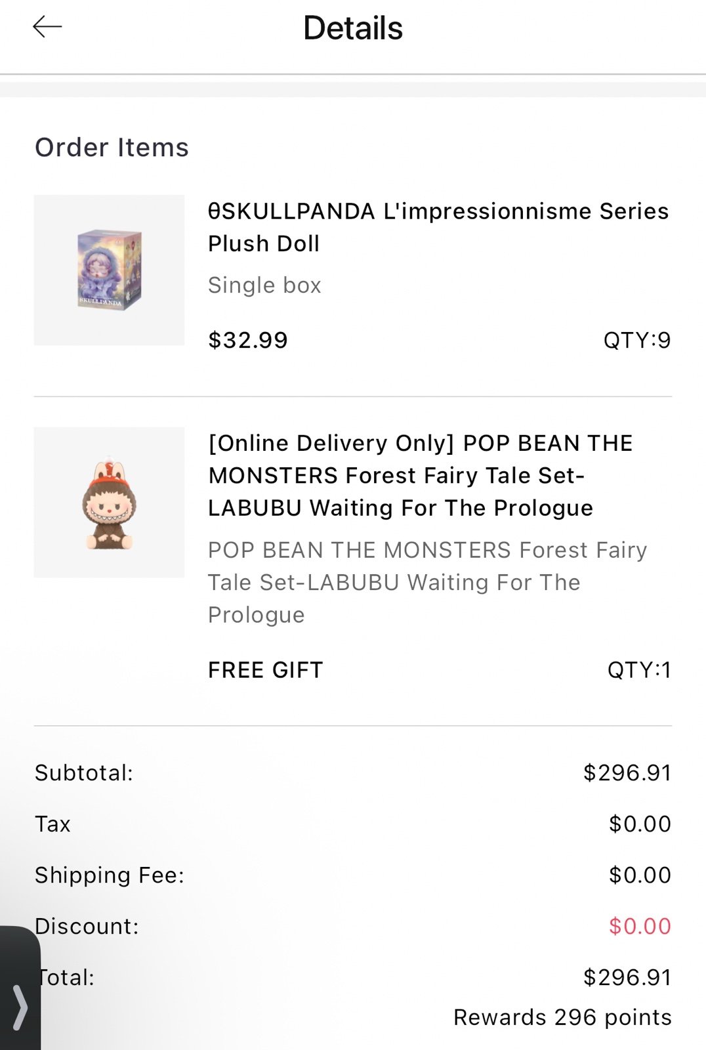Click the QTY:9 quantity label
Image resolution: width=706 pixels, height=1050 pixels.
(x=636, y=340)
